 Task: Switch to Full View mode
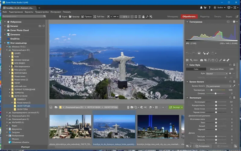[99, 17]
